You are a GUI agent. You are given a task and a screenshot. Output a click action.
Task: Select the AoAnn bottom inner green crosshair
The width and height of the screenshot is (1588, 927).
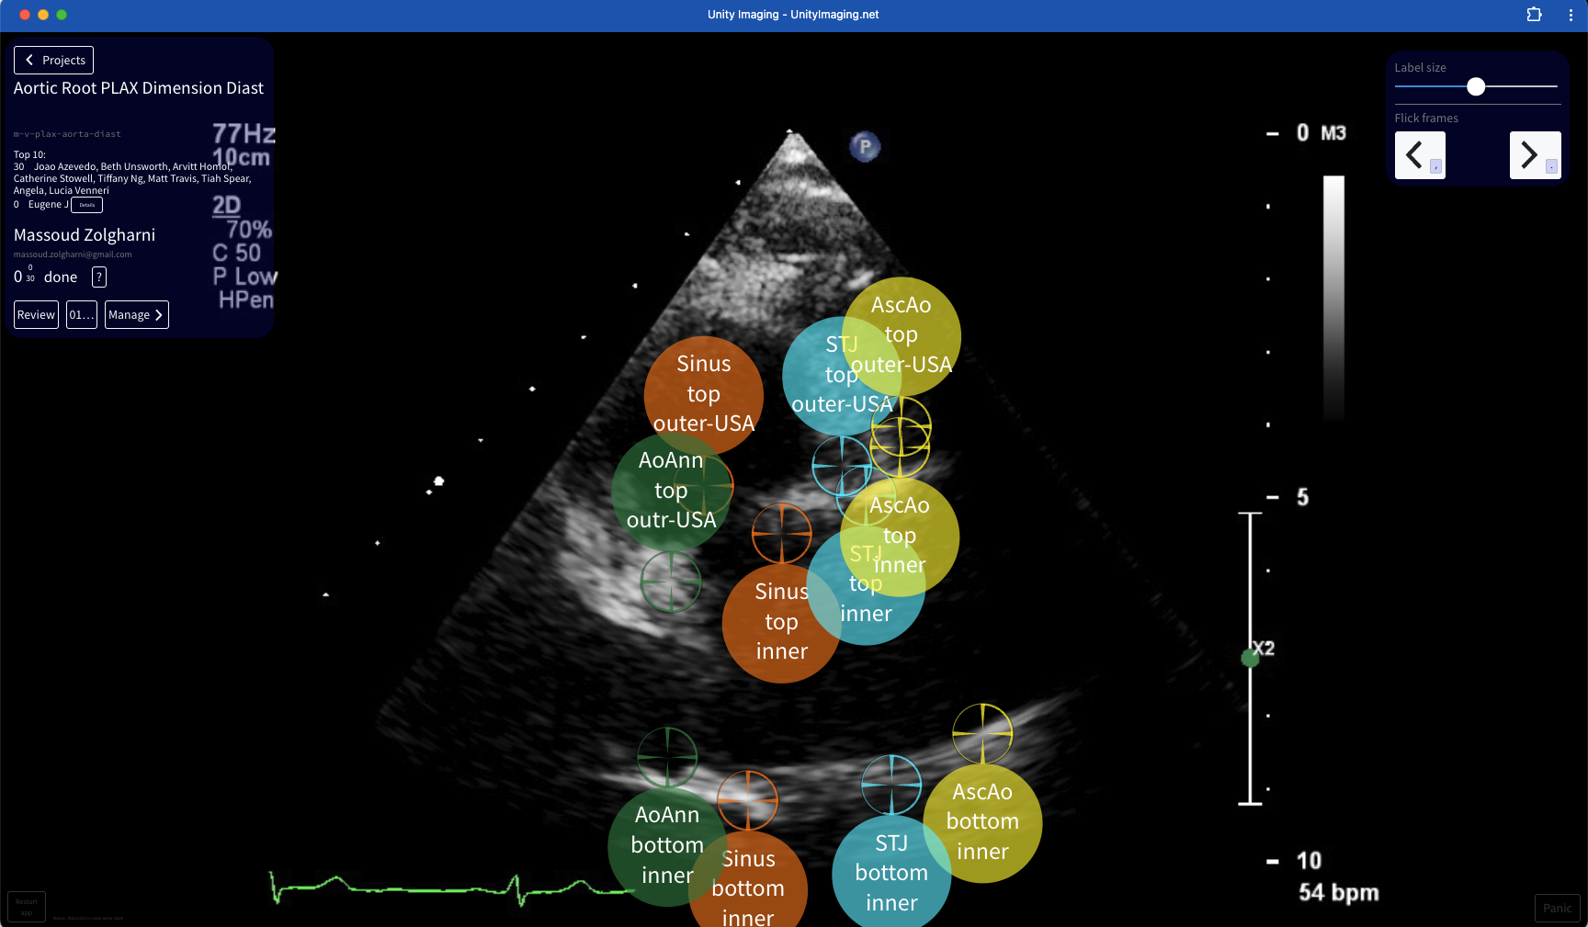[x=667, y=757]
